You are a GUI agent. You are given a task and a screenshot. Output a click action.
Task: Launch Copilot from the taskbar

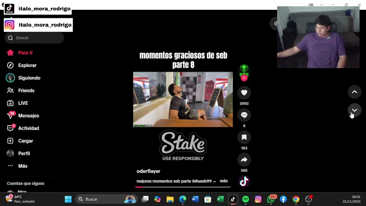[x=158, y=199]
